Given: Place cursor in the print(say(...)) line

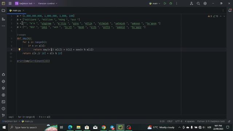Looking at the screenshot, I should click(x=33, y=61).
